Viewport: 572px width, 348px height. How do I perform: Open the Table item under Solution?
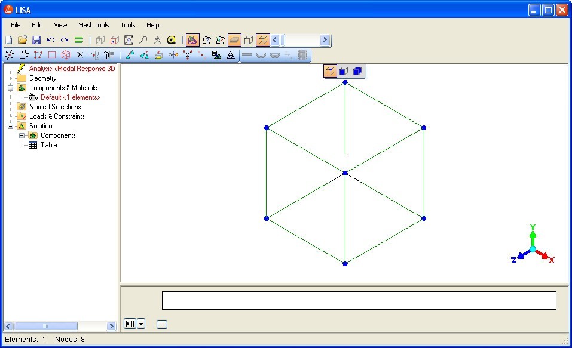tap(49, 145)
